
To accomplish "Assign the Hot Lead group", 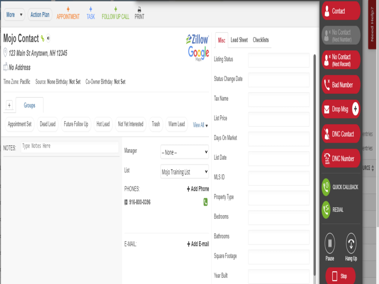I will 103,124.
